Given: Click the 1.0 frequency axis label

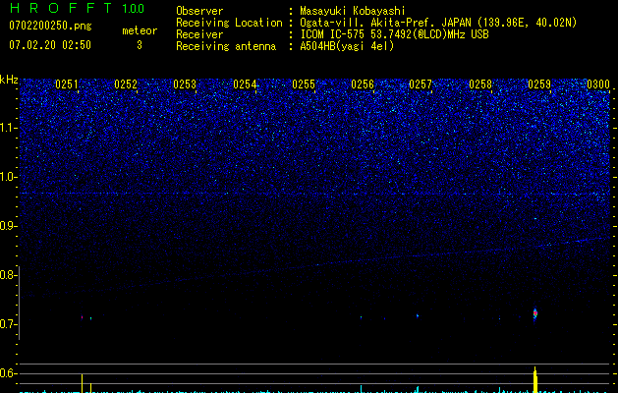Looking at the screenshot, I should tap(8, 177).
